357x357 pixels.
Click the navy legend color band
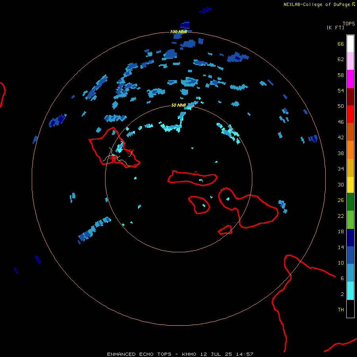point(350,238)
